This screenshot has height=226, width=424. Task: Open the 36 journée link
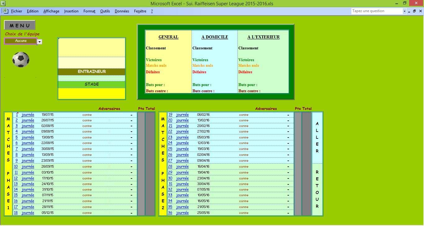[x=182, y=213]
